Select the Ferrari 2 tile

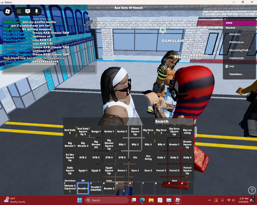coord(174,171)
